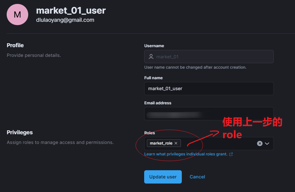This screenshot has width=295, height=192.
Task: Click external-link icon beside privileges help link
Action: (x=231, y=154)
